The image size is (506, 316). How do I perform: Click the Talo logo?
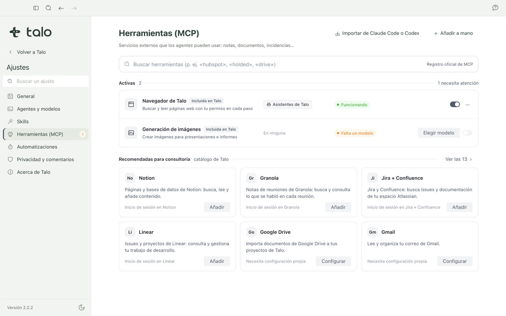coord(30,32)
